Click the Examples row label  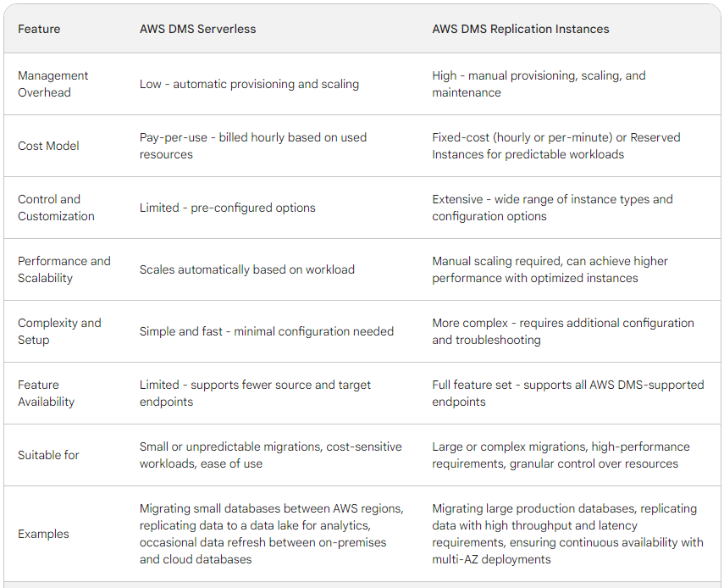tap(43, 534)
